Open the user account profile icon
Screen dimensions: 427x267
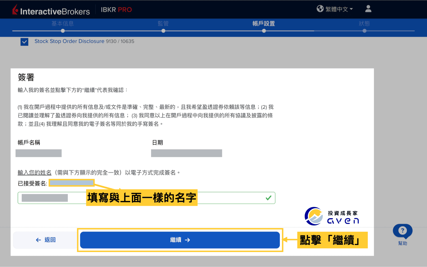pyautogui.click(x=368, y=9)
